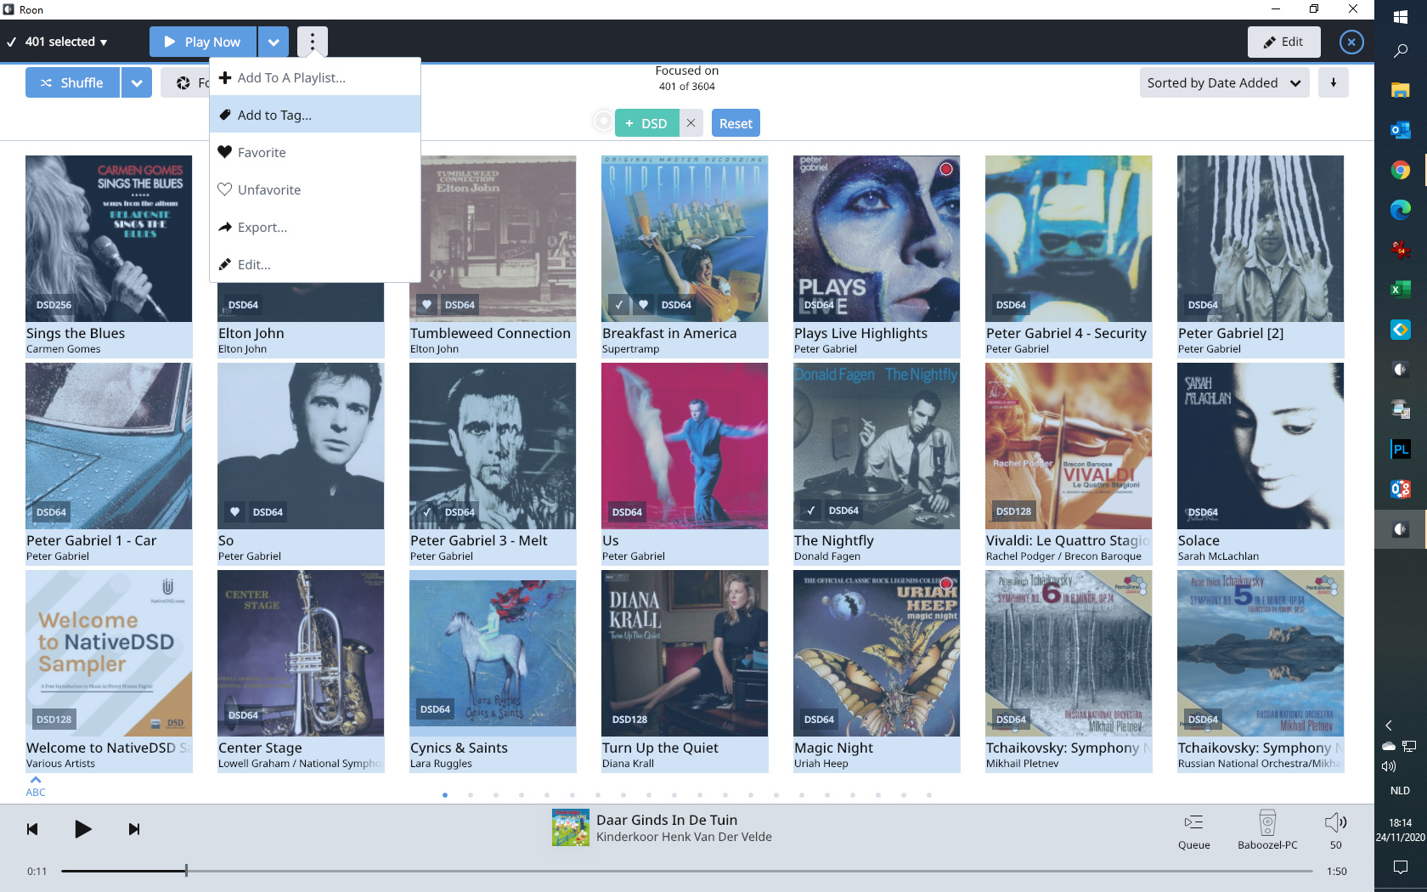Seek in the track progress bar

click(687, 871)
